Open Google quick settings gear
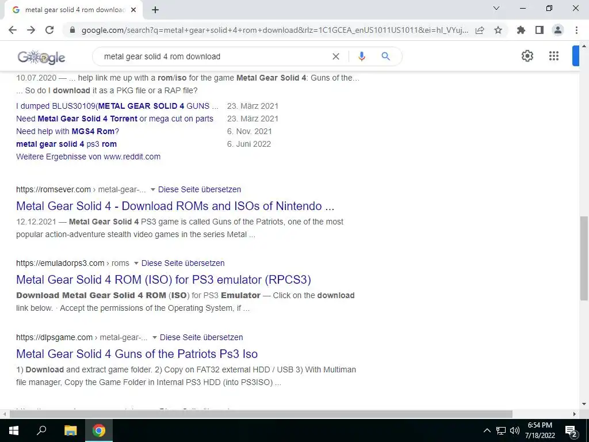Image resolution: width=589 pixels, height=442 pixels. [x=527, y=56]
